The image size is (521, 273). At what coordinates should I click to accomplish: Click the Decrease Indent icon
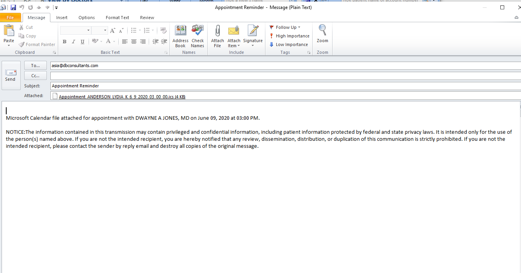coord(155,42)
